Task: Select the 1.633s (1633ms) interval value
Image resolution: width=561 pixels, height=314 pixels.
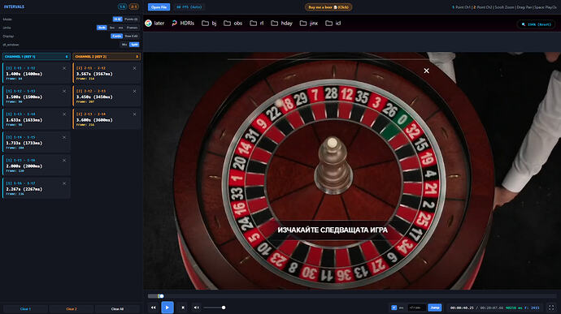Action: 24,120
